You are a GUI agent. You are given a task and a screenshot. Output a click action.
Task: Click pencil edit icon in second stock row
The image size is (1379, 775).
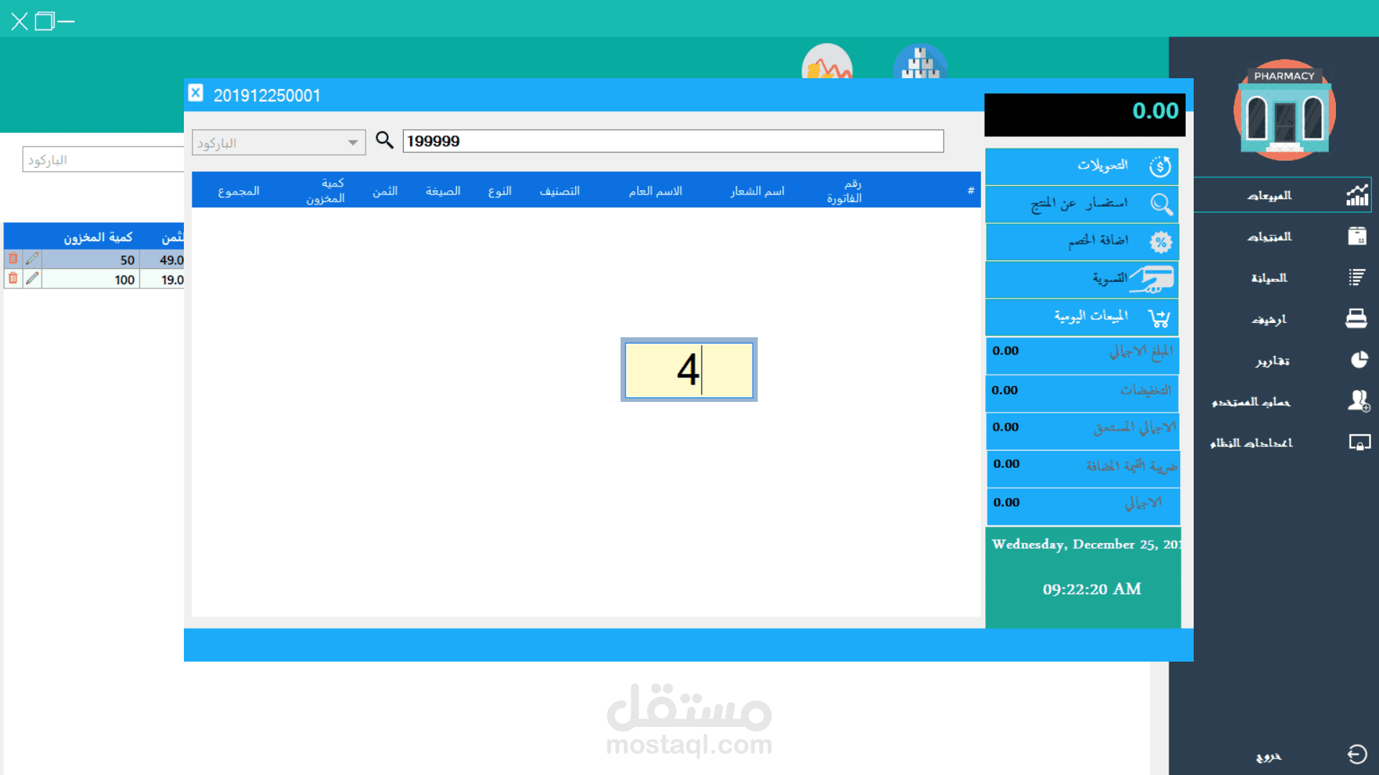click(x=32, y=278)
